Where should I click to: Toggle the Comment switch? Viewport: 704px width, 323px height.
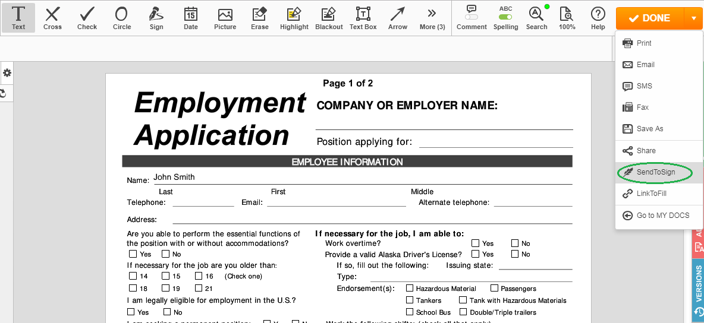(x=472, y=17)
